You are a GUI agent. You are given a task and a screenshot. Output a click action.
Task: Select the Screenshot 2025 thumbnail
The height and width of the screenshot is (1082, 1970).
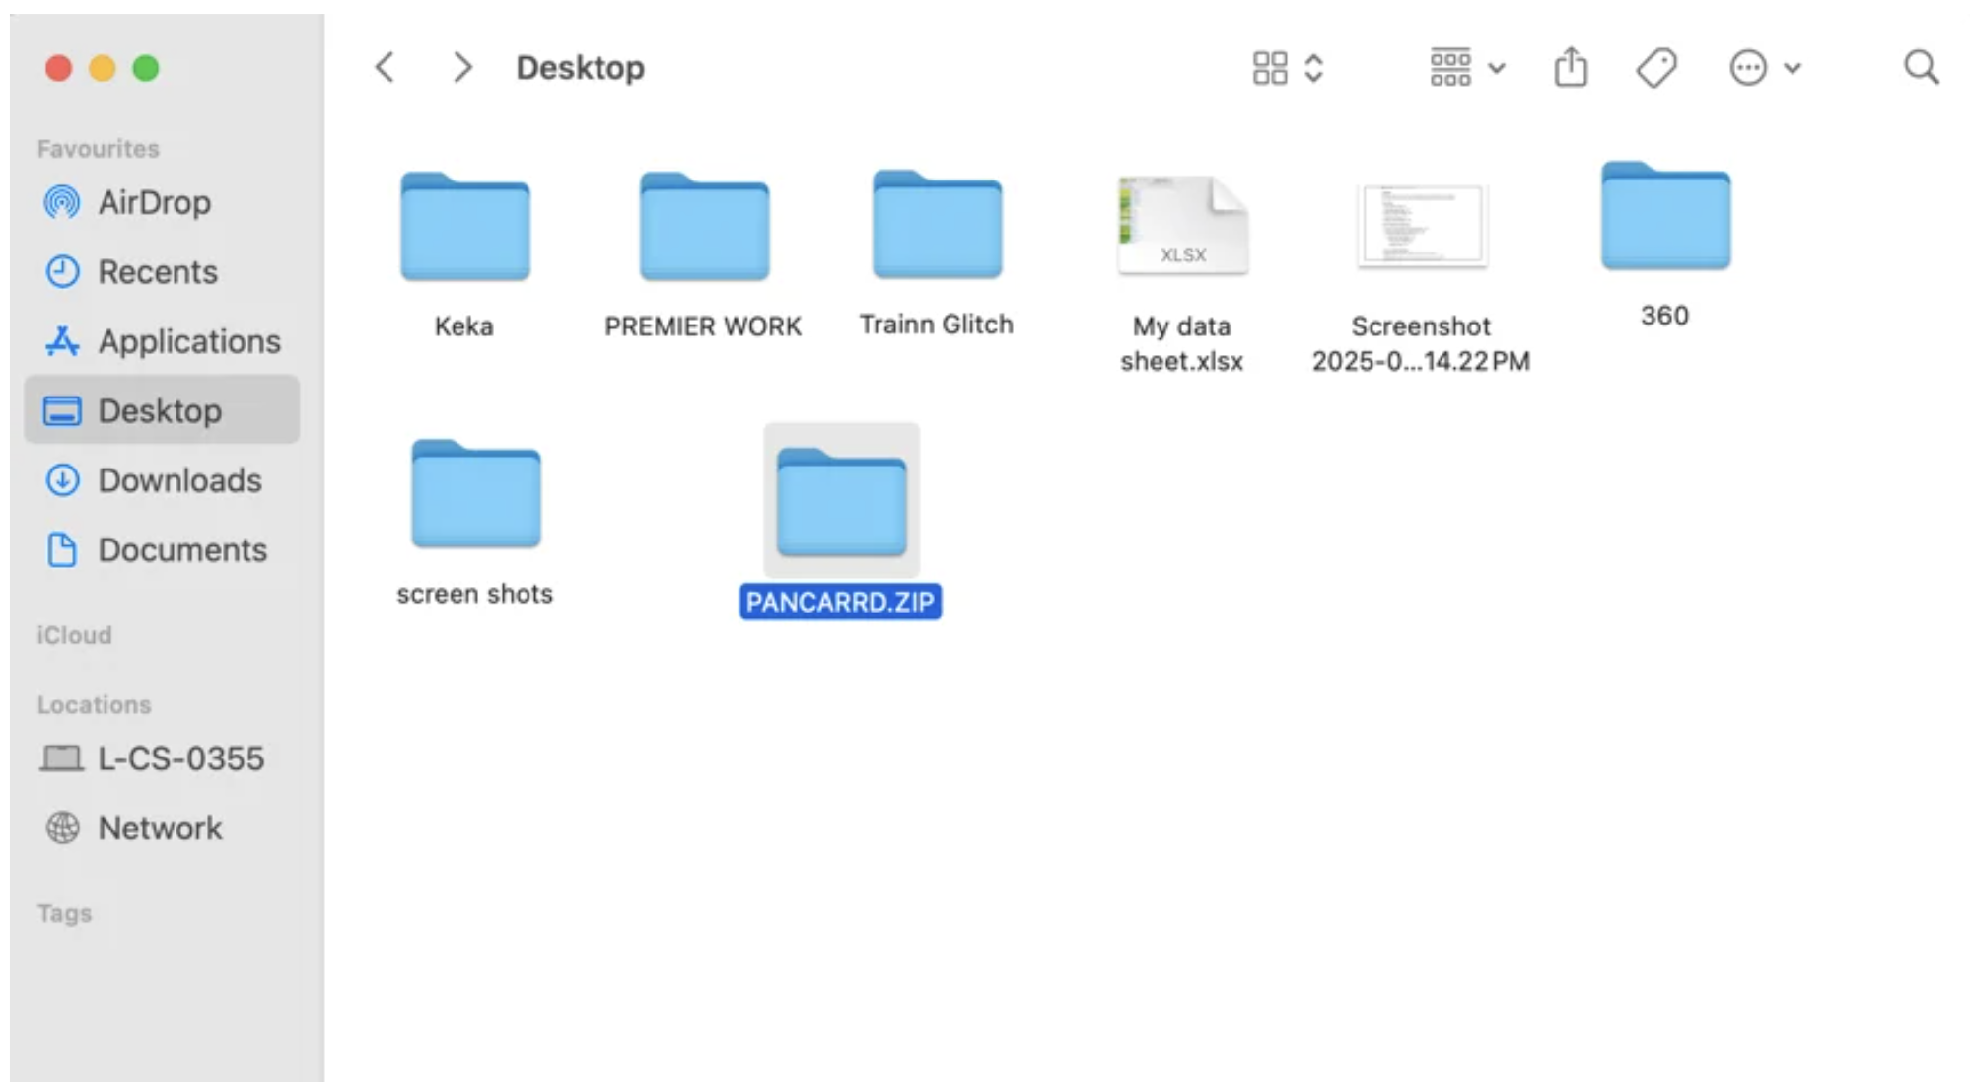coord(1421,226)
